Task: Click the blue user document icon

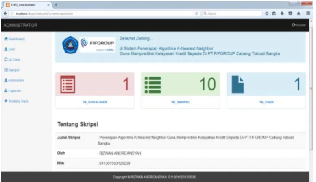Action: click(x=238, y=84)
